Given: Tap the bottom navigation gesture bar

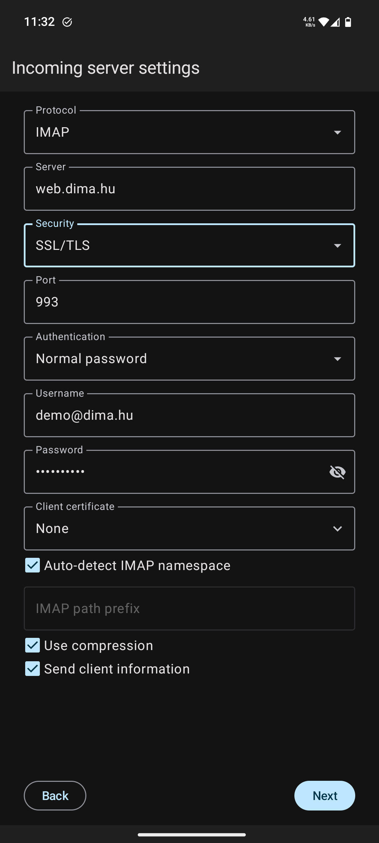Looking at the screenshot, I should 192,835.
